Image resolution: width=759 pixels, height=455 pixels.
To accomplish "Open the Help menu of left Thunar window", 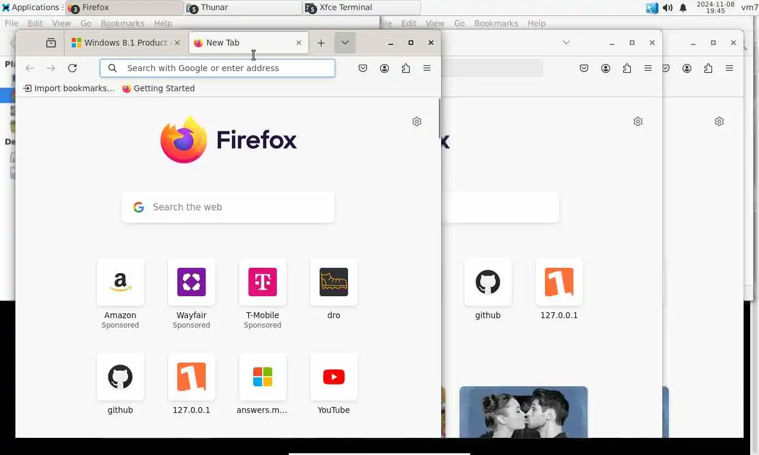I will [x=163, y=23].
